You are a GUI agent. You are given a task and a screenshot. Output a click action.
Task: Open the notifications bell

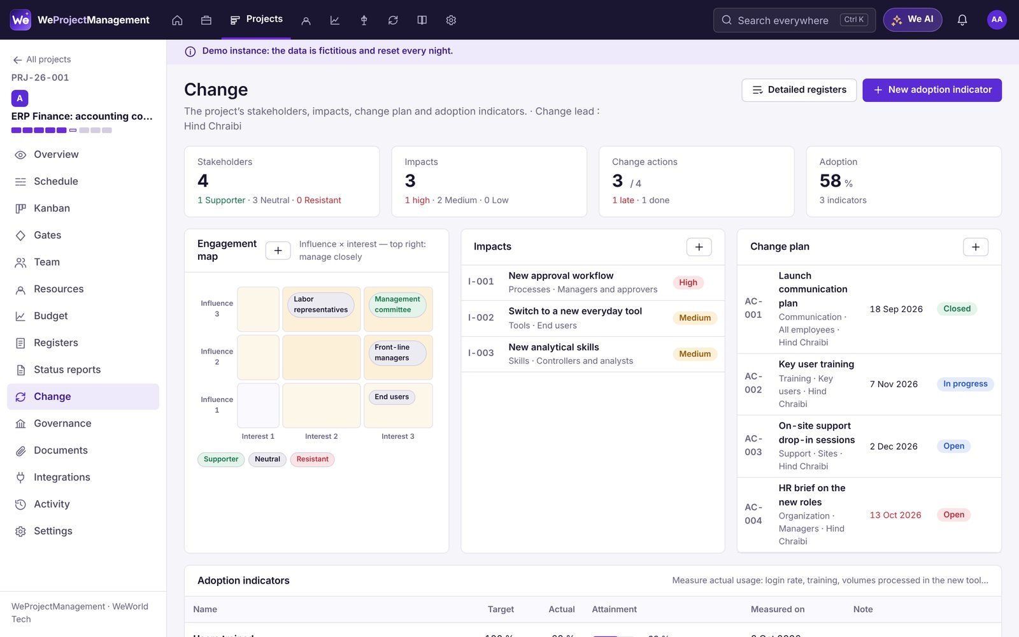(x=962, y=20)
